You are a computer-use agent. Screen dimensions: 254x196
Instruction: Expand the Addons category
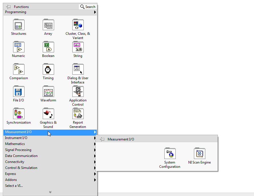(50, 180)
